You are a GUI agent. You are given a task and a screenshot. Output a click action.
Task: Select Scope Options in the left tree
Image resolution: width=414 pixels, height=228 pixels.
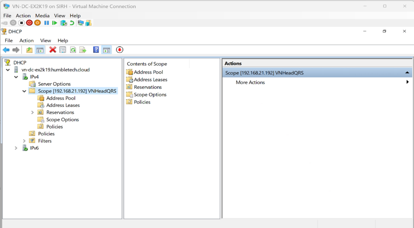point(62,119)
